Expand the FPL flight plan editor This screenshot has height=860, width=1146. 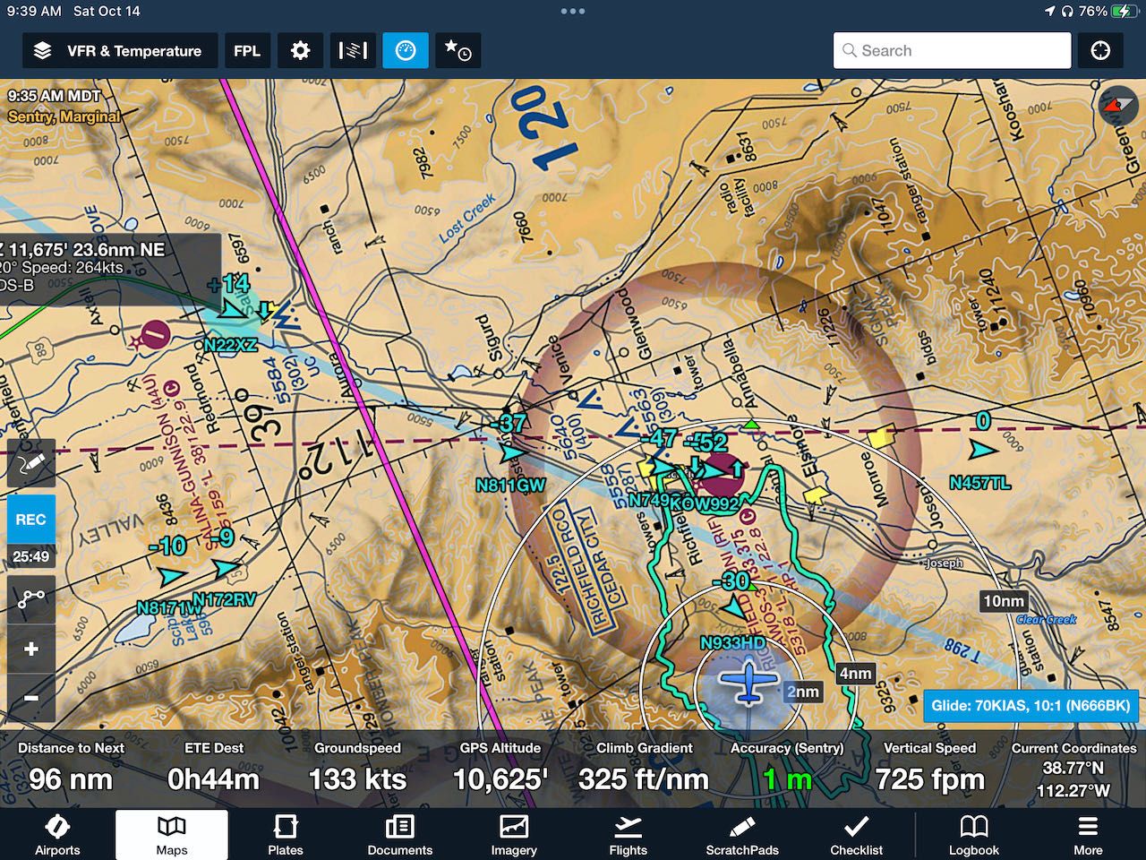(x=247, y=51)
